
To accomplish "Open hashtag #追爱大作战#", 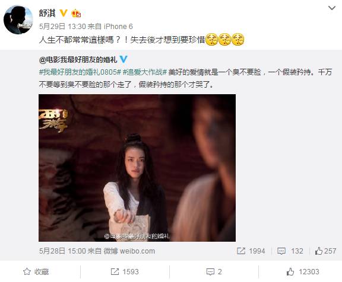I will [145, 72].
